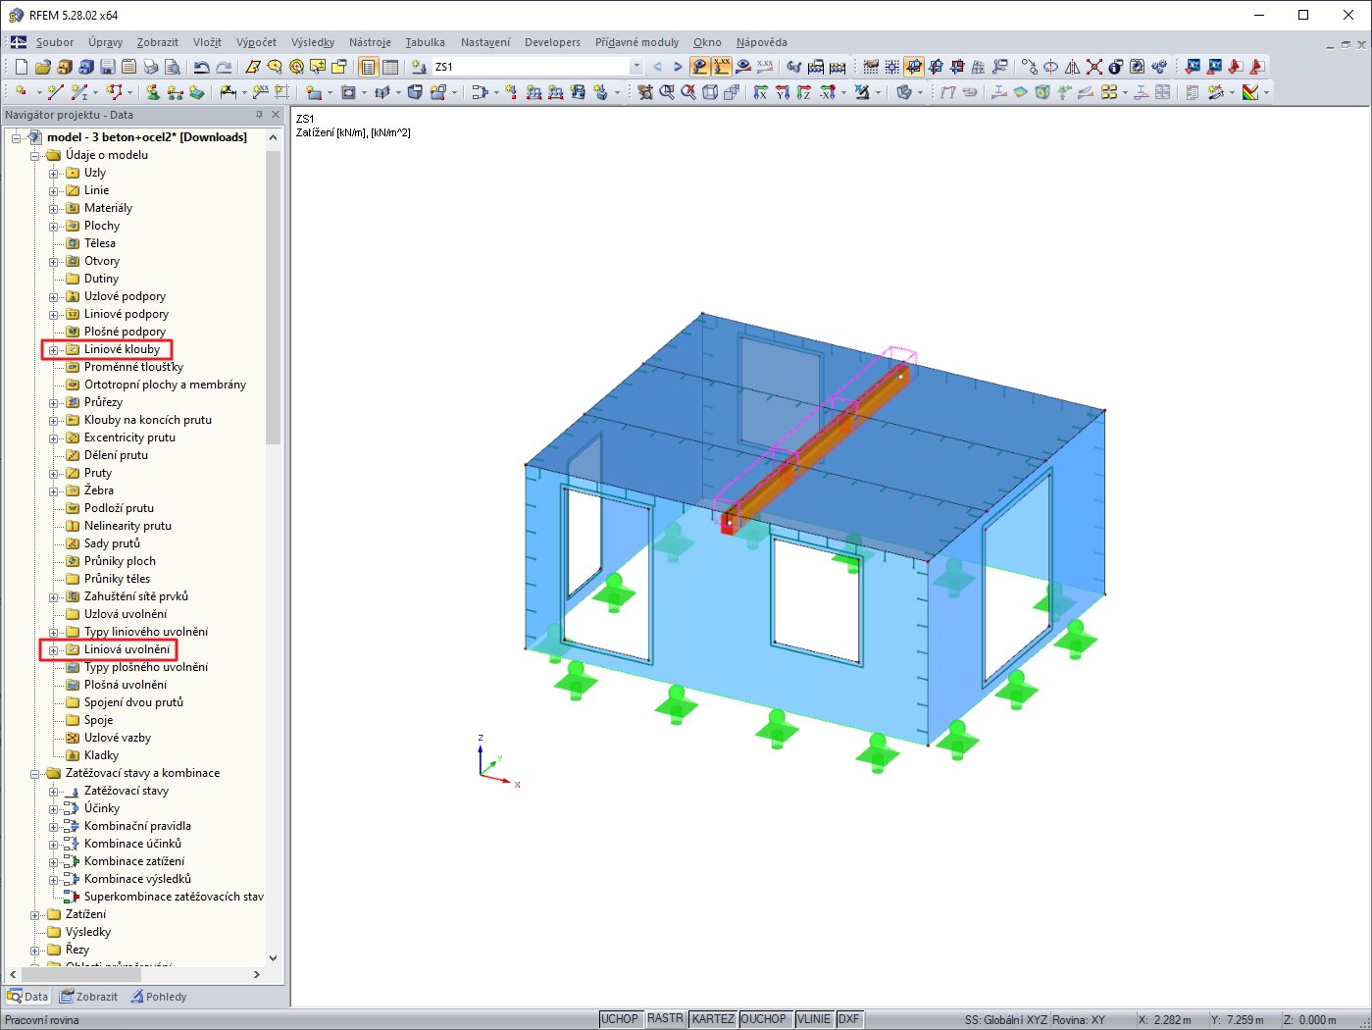This screenshot has height=1030, width=1372.
Task: Print the graphic with the printer icon
Action: coord(151,67)
